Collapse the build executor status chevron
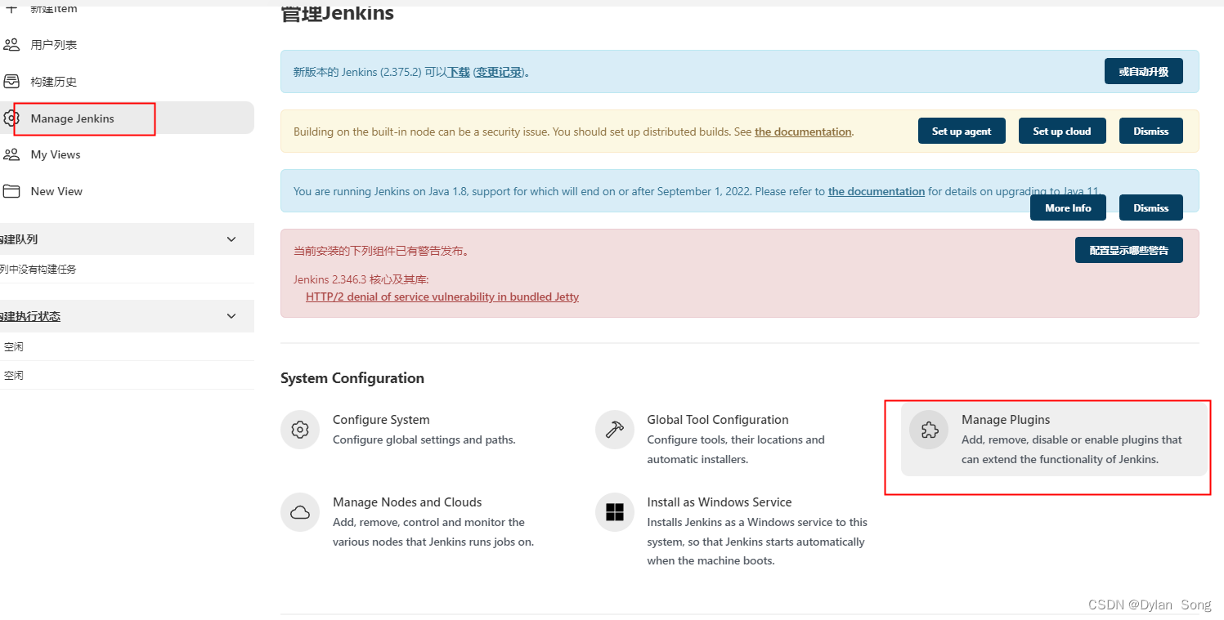1224x620 pixels. tap(231, 316)
